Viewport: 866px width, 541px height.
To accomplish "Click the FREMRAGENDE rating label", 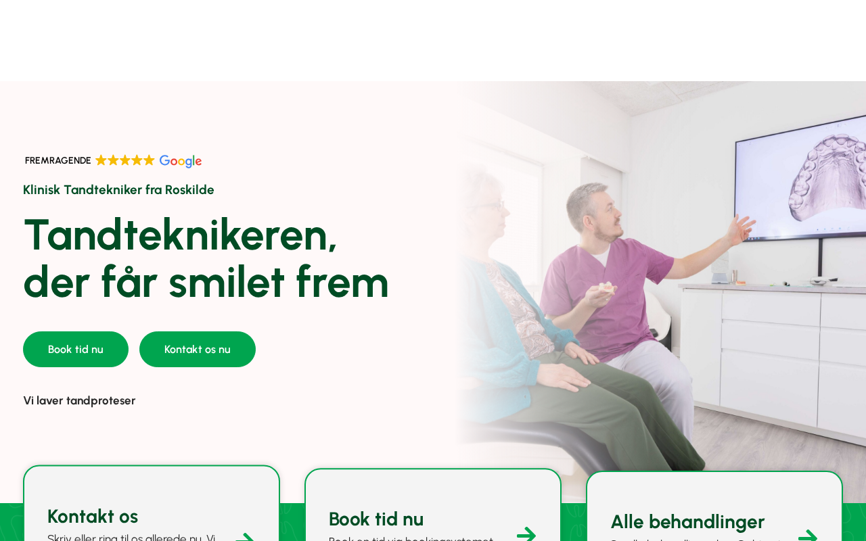I will 58,160.
